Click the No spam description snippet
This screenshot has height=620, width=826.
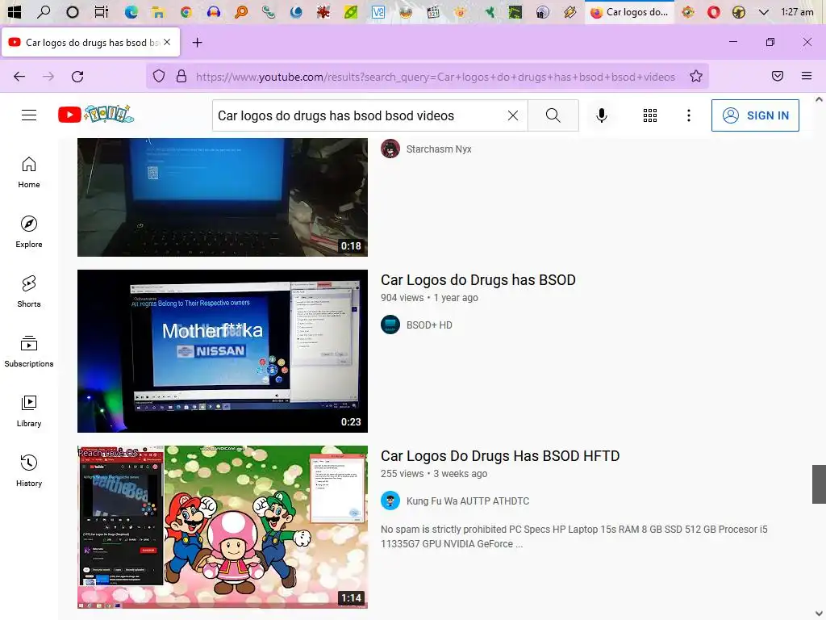[x=574, y=537]
